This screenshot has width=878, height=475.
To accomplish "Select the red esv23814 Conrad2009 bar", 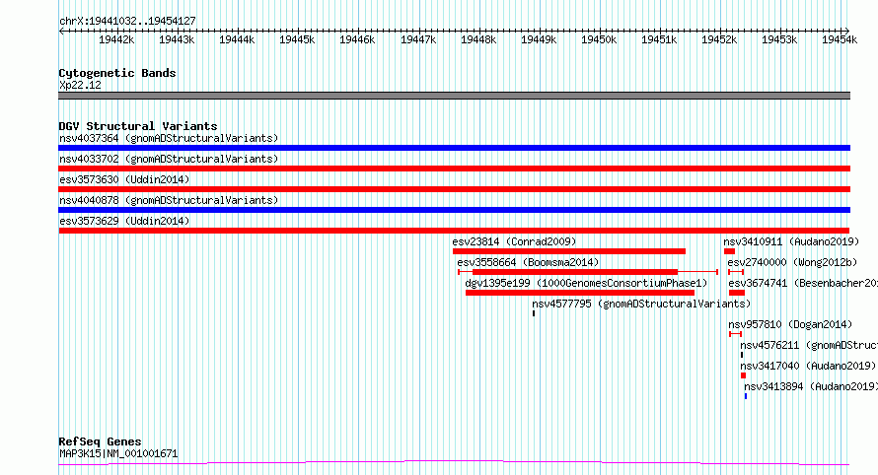I will click(x=569, y=251).
